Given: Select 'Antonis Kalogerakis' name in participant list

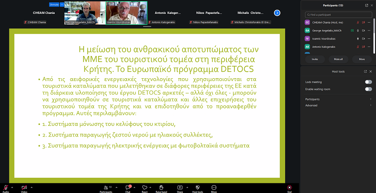Looking at the screenshot, I should [x=324, y=47].
